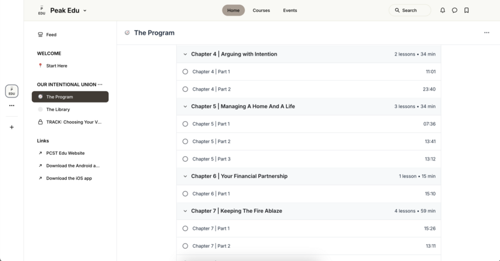Open The Library in sidebar

[58, 109]
